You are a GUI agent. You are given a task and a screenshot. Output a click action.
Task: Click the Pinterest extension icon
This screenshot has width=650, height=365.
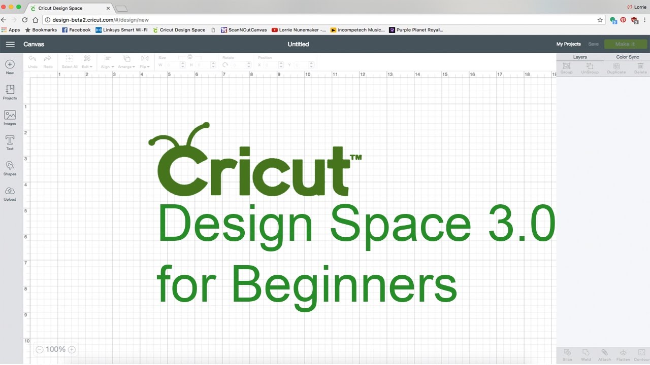[x=623, y=20]
